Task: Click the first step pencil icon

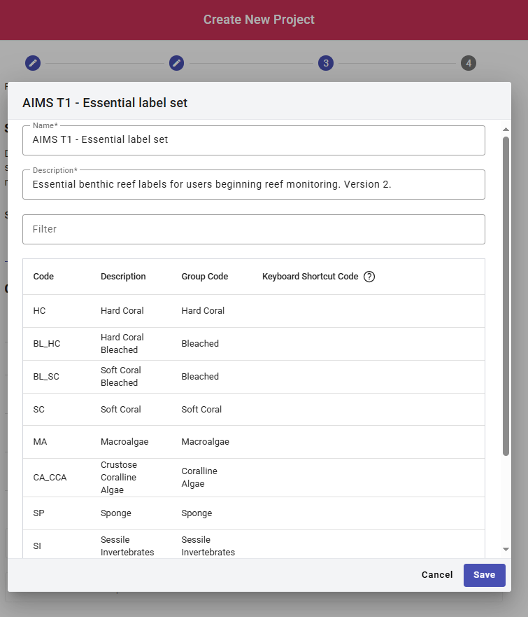Action: click(33, 63)
